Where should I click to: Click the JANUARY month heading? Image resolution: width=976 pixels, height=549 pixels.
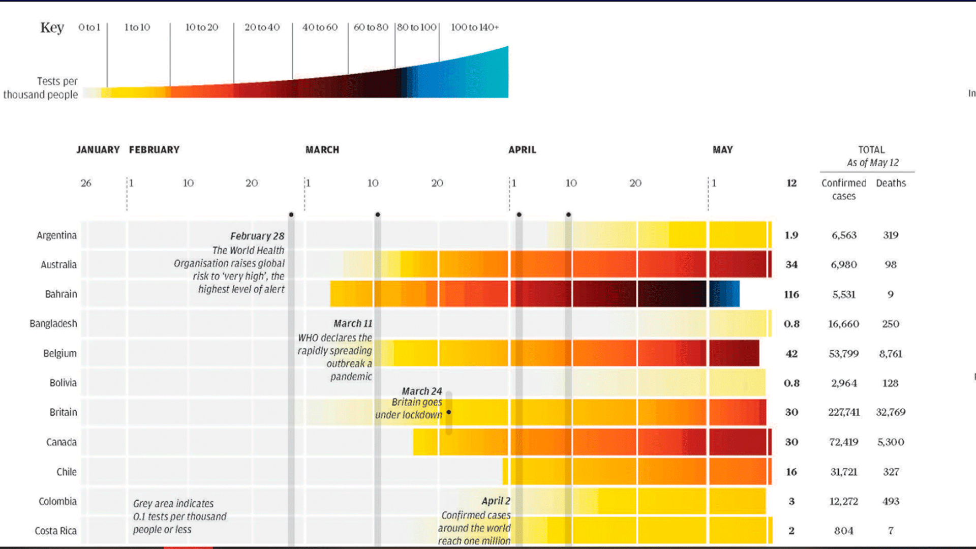point(98,150)
